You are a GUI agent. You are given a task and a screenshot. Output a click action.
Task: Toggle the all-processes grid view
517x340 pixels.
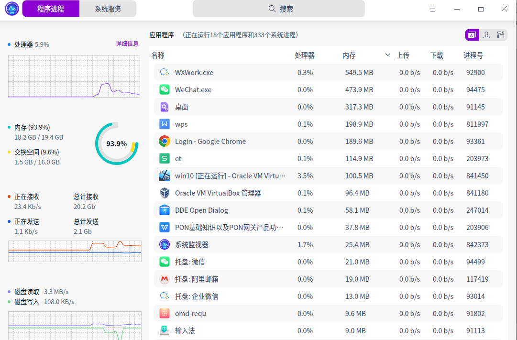pyautogui.click(x=501, y=34)
